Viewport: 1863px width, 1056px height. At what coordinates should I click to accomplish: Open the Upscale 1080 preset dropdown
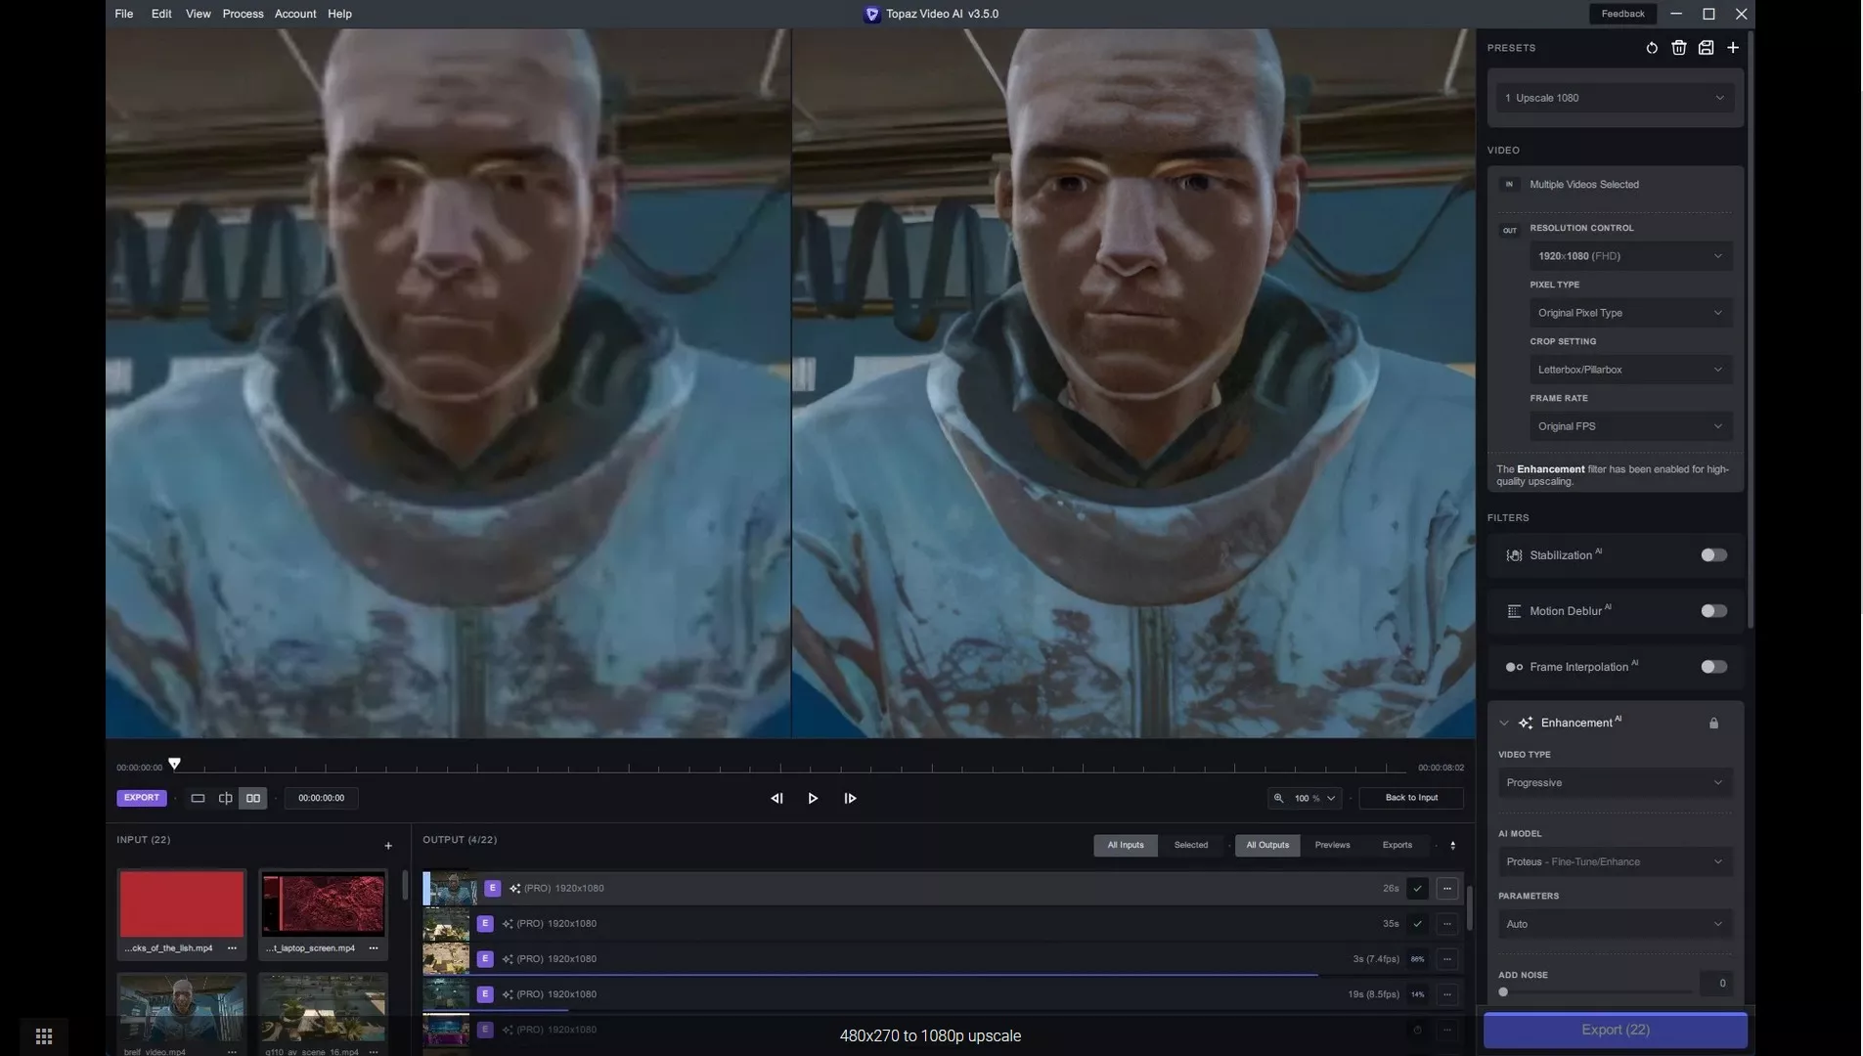pos(1616,98)
